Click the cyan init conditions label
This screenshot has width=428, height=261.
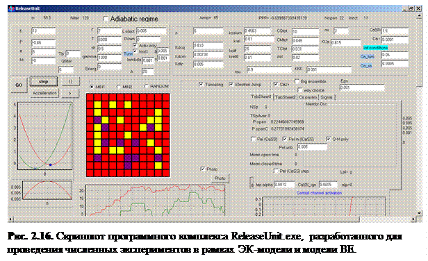click(x=375, y=48)
